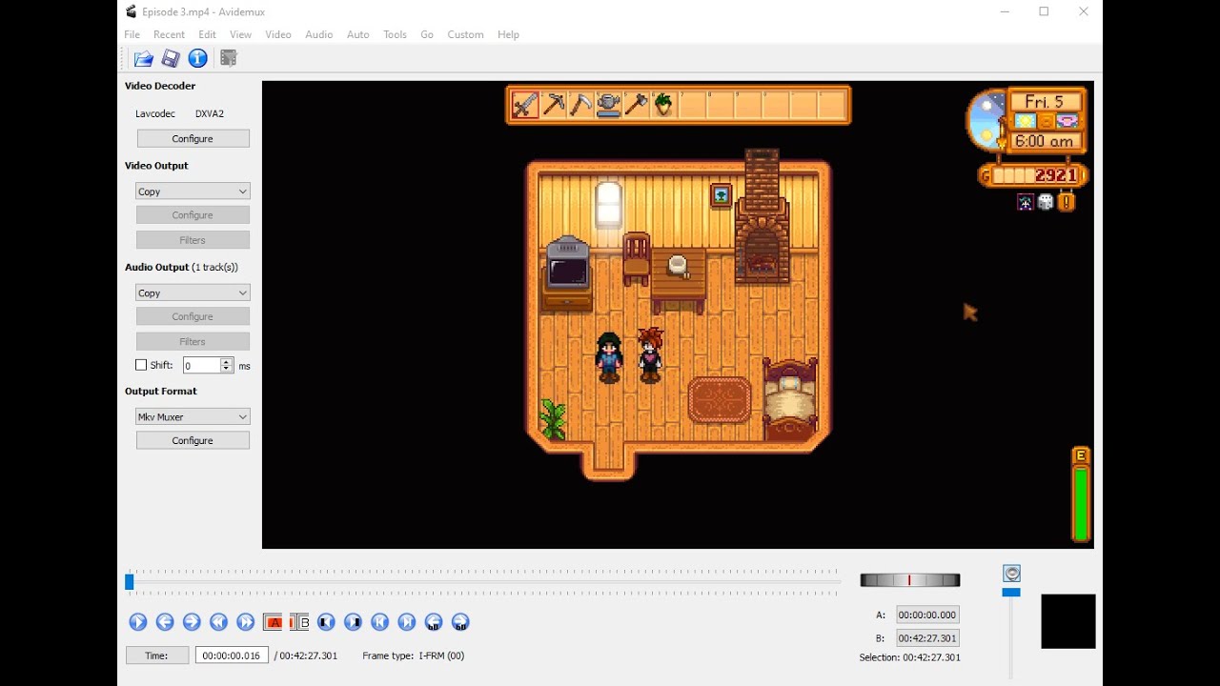The width and height of the screenshot is (1220, 686).
Task: Click the black preview thumbnail
Action: [x=1068, y=621]
